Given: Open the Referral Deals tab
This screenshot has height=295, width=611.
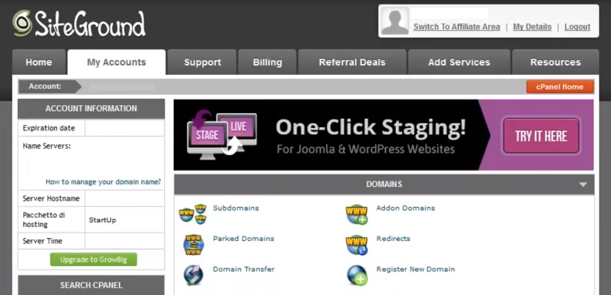Looking at the screenshot, I should 352,63.
